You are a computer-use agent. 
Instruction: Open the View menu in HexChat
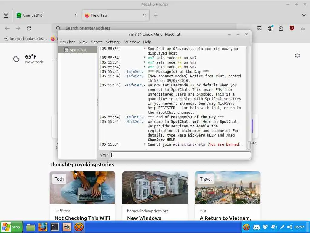tap(83, 42)
